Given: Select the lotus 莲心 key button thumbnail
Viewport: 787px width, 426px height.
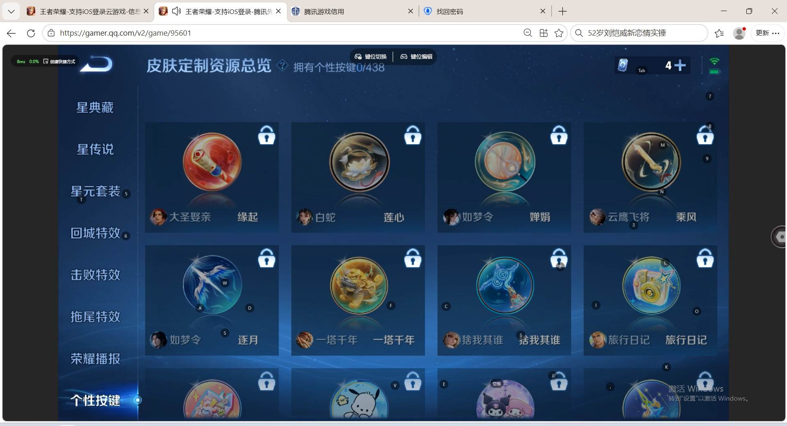Looking at the screenshot, I should point(359,162).
